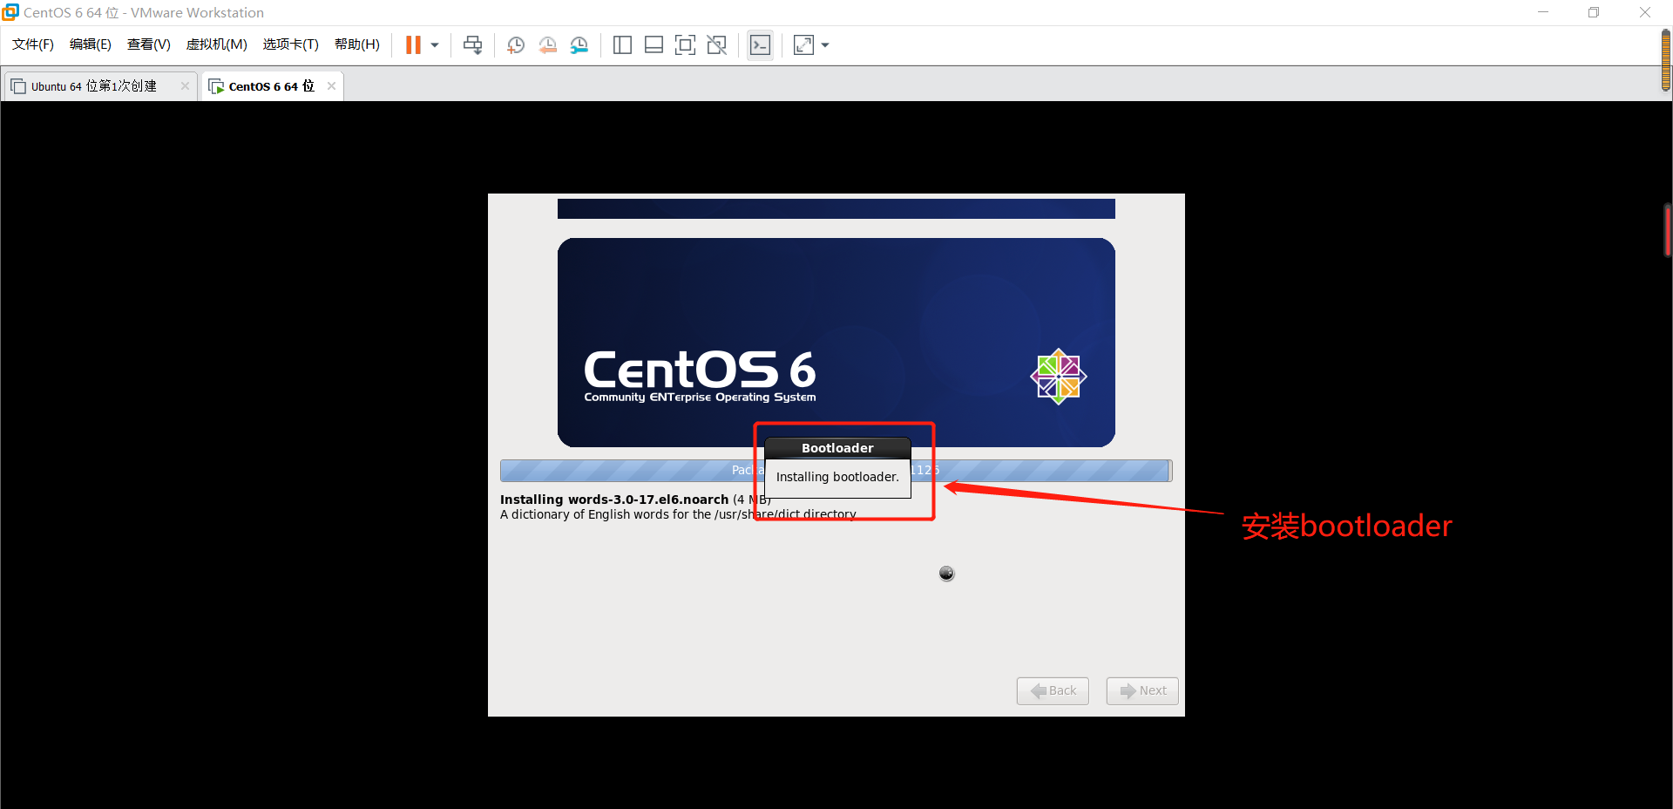Click 'Installing words-3.0-17.el6.noarch' text
Viewport: 1673px width, 809px height.
tap(614, 500)
